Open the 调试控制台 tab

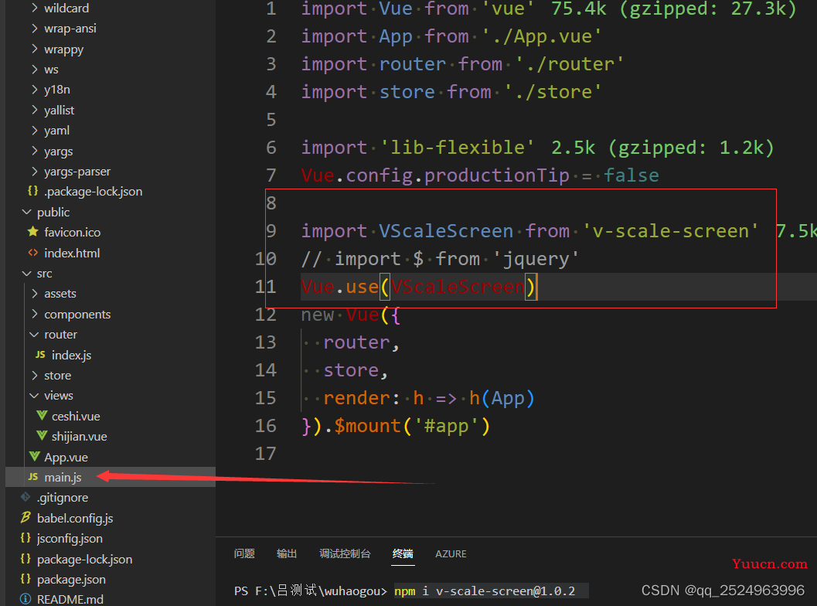click(x=345, y=554)
